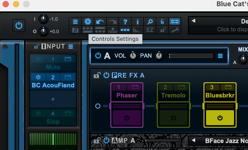The width and height of the screenshot is (248, 150).
Task: Click the MIX A knob
Action: pos(243,59)
